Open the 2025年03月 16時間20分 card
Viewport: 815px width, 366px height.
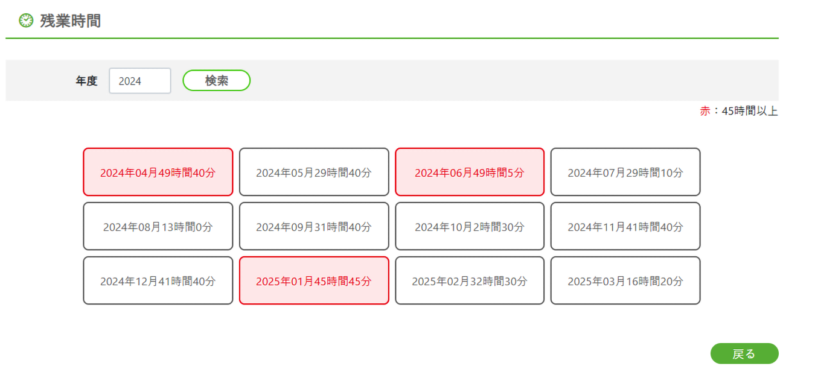625,281
